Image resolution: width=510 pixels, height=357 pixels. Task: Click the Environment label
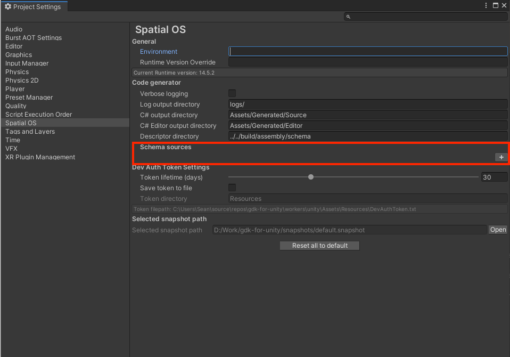tap(159, 51)
